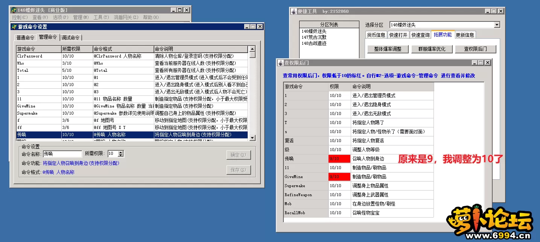Click the 群服爆率优化 button

[x=432, y=49]
